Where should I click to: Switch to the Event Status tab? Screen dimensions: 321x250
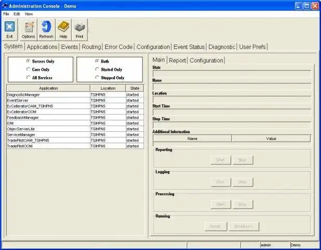tap(189, 47)
